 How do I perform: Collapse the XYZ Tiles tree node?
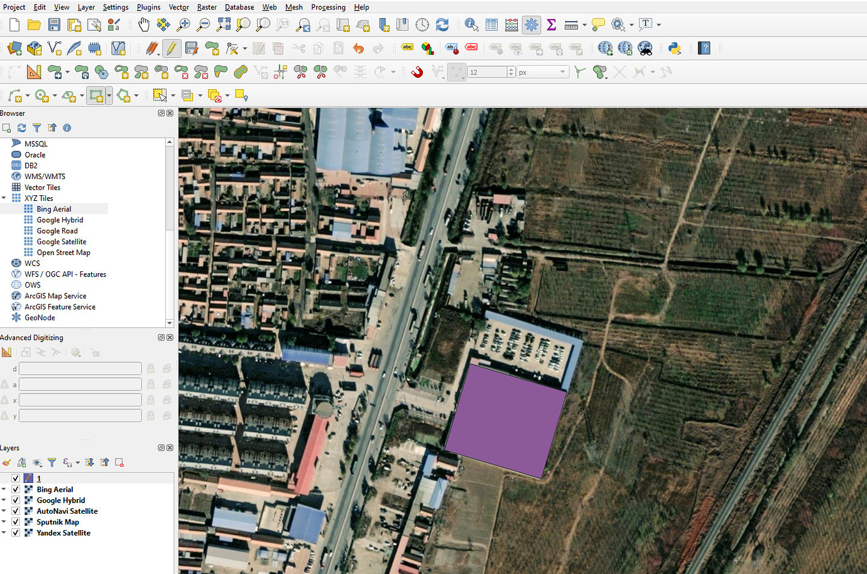[4, 198]
